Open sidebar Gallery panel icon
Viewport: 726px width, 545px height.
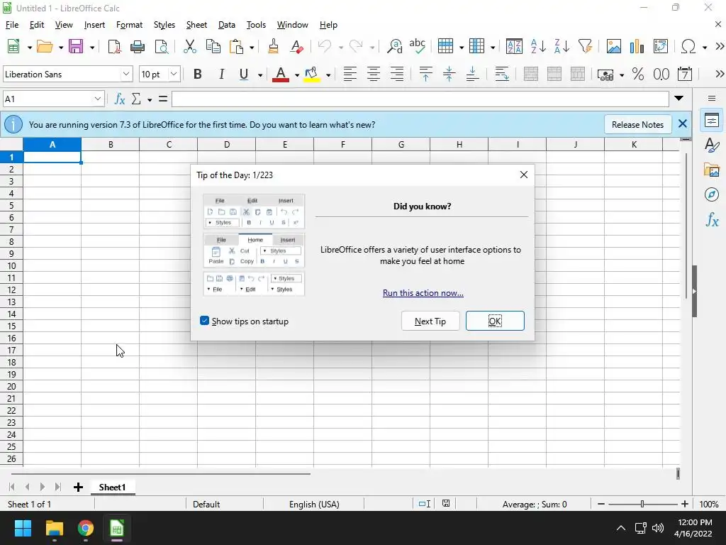[712, 170]
